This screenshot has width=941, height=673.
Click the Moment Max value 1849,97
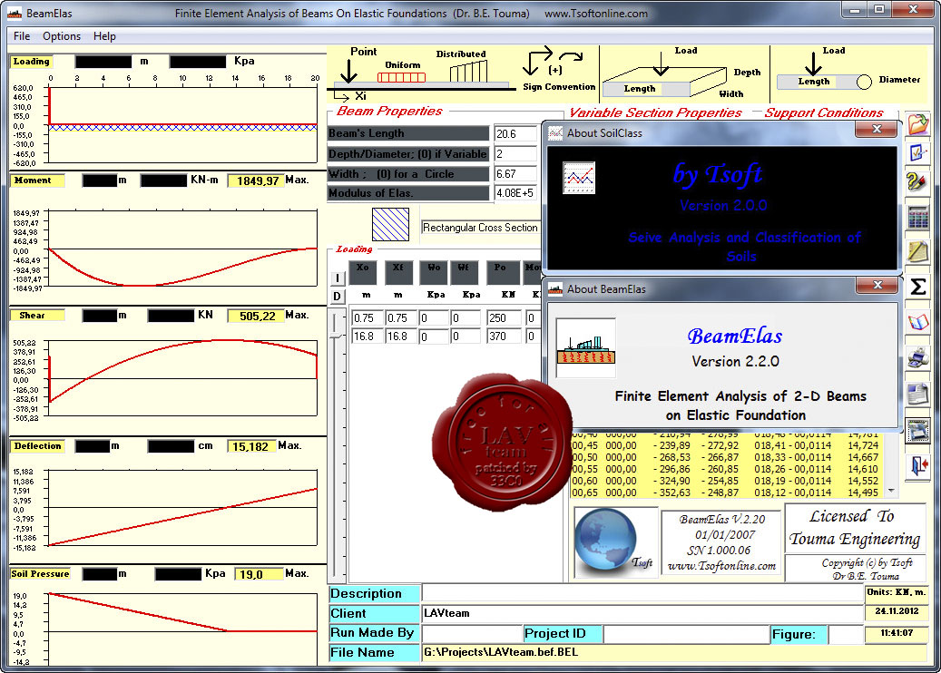pos(255,180)
